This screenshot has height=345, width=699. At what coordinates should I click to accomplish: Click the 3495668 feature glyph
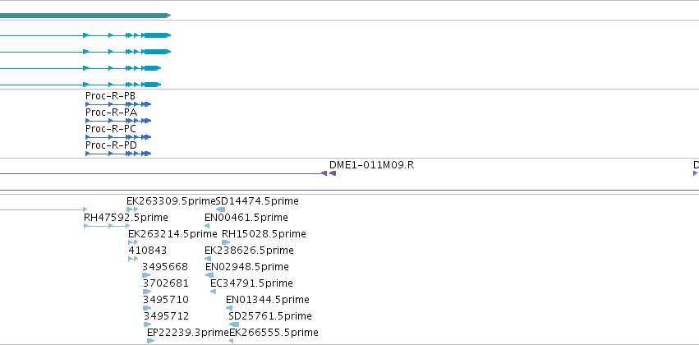tap(146, 275)
